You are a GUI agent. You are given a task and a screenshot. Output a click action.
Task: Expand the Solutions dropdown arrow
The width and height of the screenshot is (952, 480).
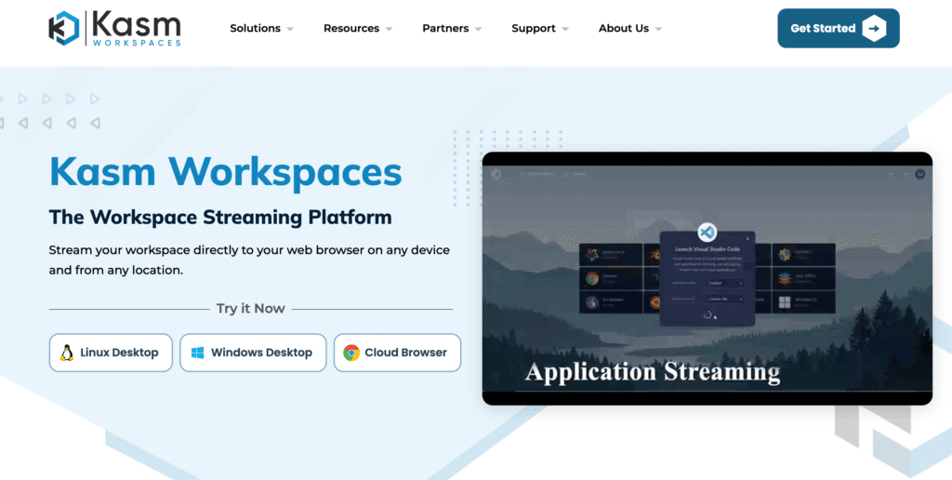coord(290,29)
